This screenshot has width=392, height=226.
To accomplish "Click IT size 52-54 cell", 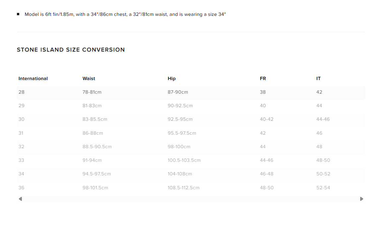I will tap(323, 188).
